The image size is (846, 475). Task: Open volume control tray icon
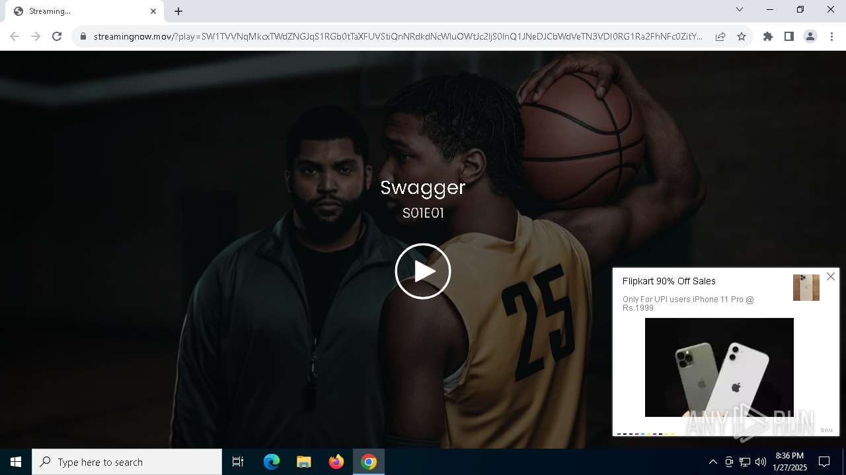[x=761, y=462]
